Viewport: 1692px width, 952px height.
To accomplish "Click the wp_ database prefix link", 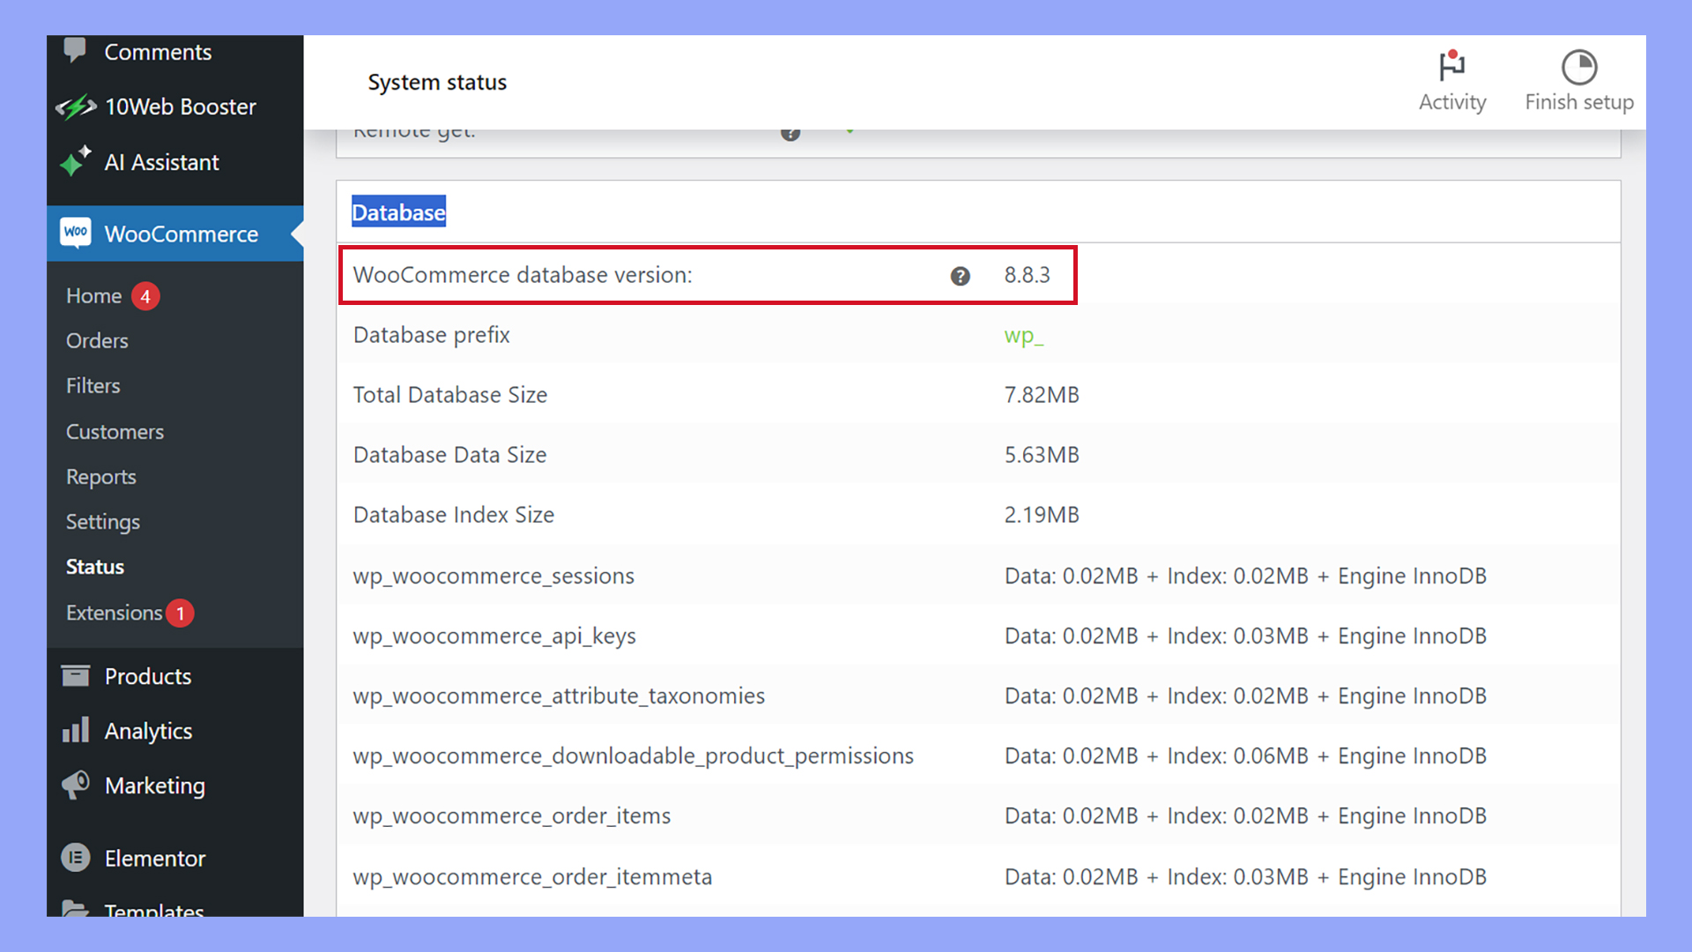I will (x=1023, y=336).
